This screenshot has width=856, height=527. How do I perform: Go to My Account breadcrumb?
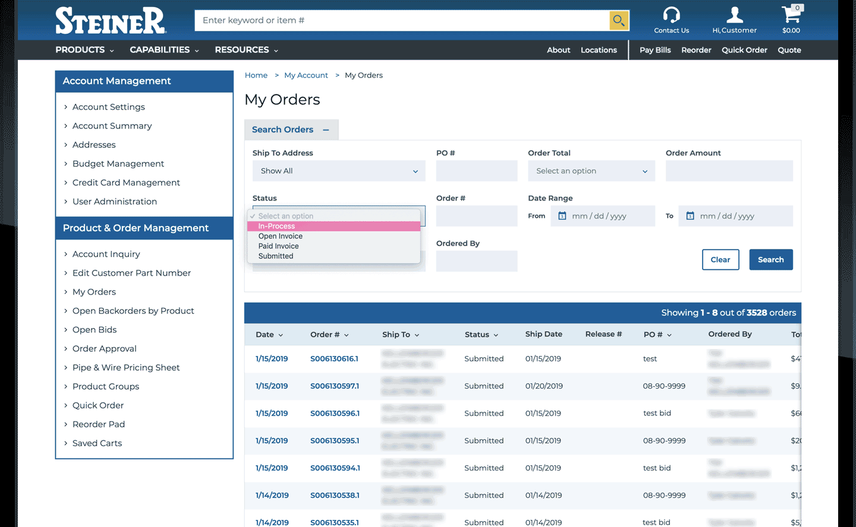click(x=306, y=75)
